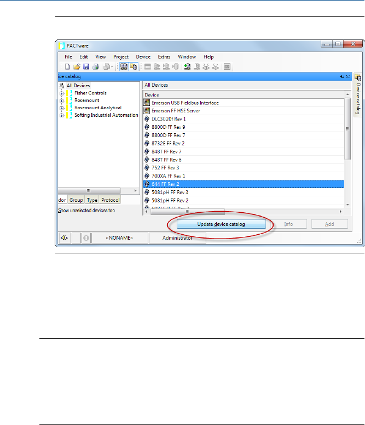Screen dimensions: 365x425
Task: Click the Update device catalog button
Action: [221, 224]
